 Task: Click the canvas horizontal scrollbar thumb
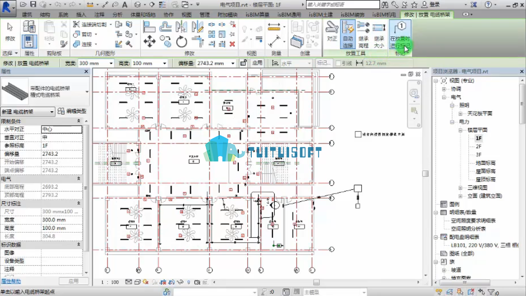316,282
